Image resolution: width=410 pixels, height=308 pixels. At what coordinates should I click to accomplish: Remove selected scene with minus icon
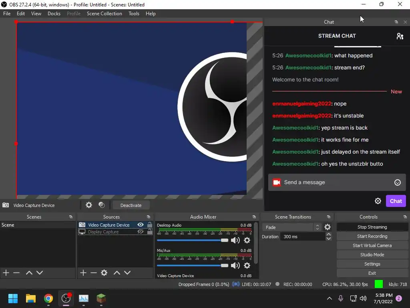point(16,273)
